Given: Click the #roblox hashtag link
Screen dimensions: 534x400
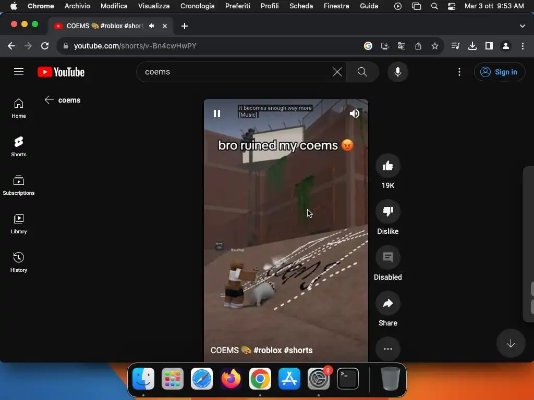Looking at the screenshot, I should [268, 350].
